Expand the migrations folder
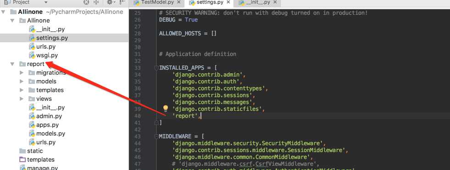 (x=22, y=73)
